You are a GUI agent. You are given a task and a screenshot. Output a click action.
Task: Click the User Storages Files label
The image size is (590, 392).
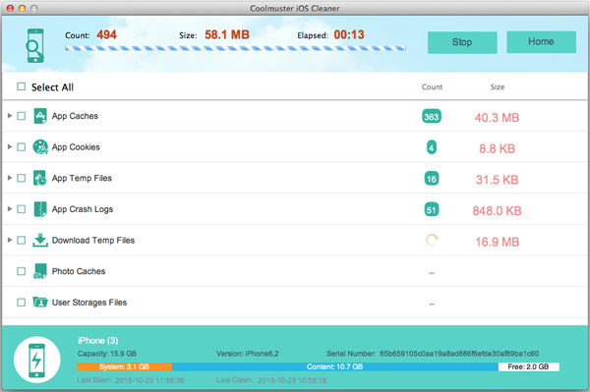pos(89,303)
